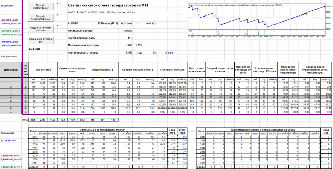The image size is (333, 169).
Task: Select 2014 yearly total -566
Action: (x=182, y=137)
